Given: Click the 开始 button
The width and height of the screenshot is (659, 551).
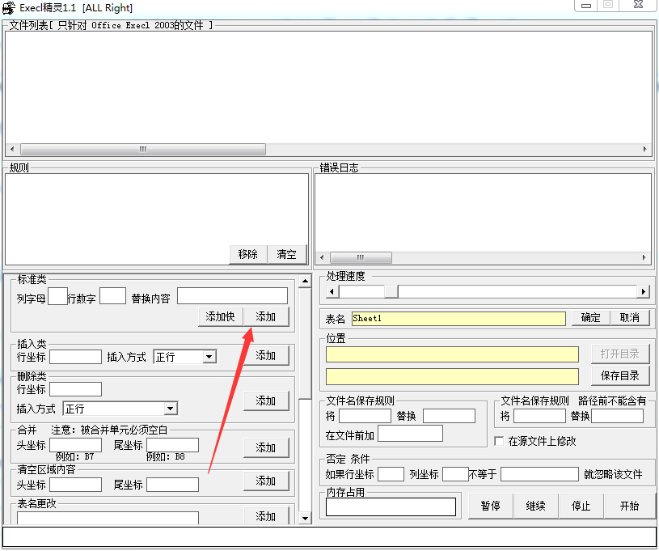Looking at the screenshot, I should click(x=630, y=506).
